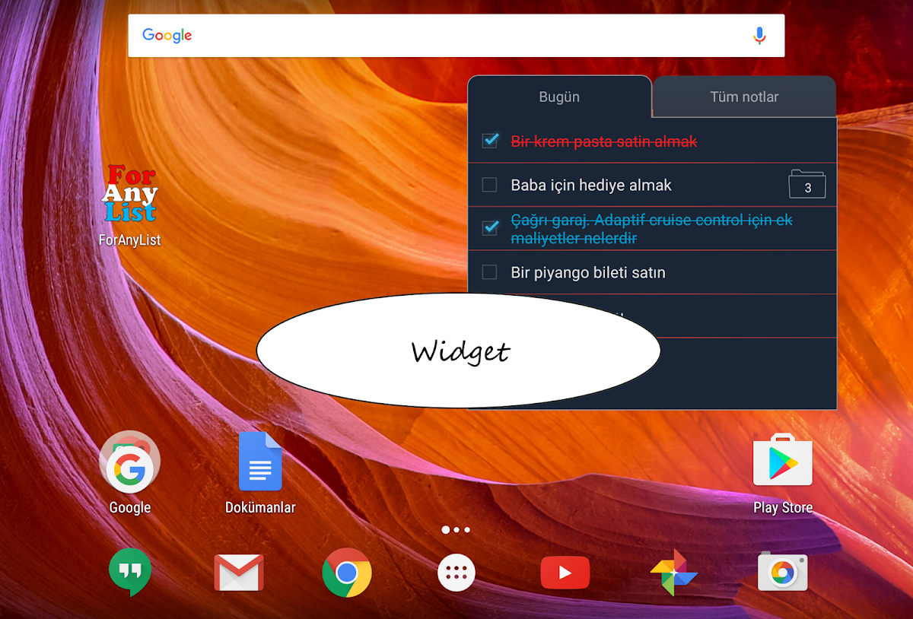Switch to the 'Tüm notlar' tab

[744, 97]
